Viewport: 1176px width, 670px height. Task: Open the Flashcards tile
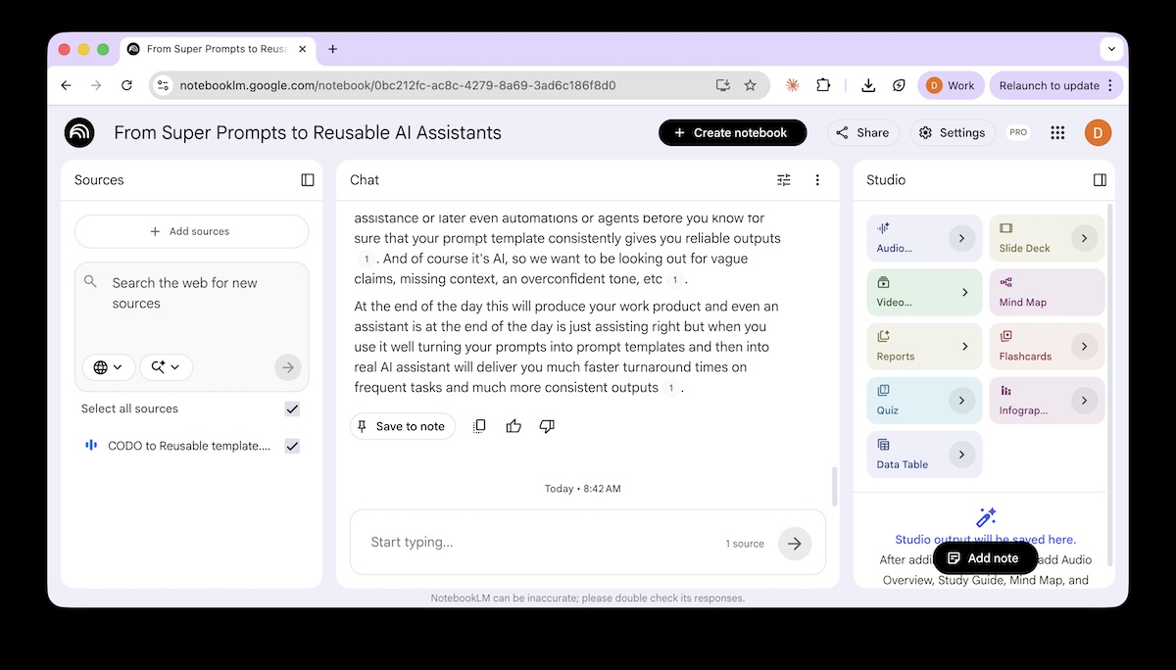pyautogui.click(x=1047, y=346)
